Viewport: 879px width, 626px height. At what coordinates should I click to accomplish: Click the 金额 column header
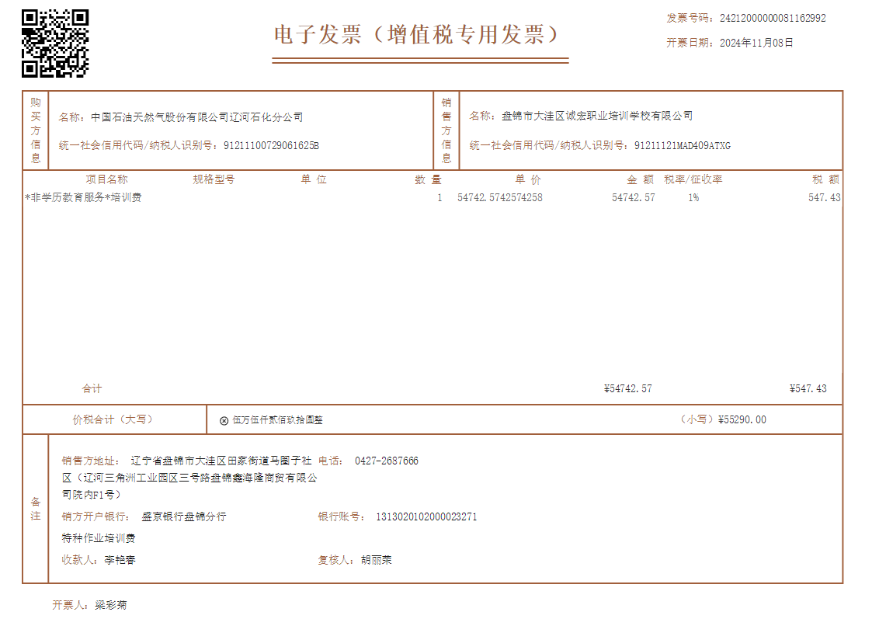pos(640,179)
